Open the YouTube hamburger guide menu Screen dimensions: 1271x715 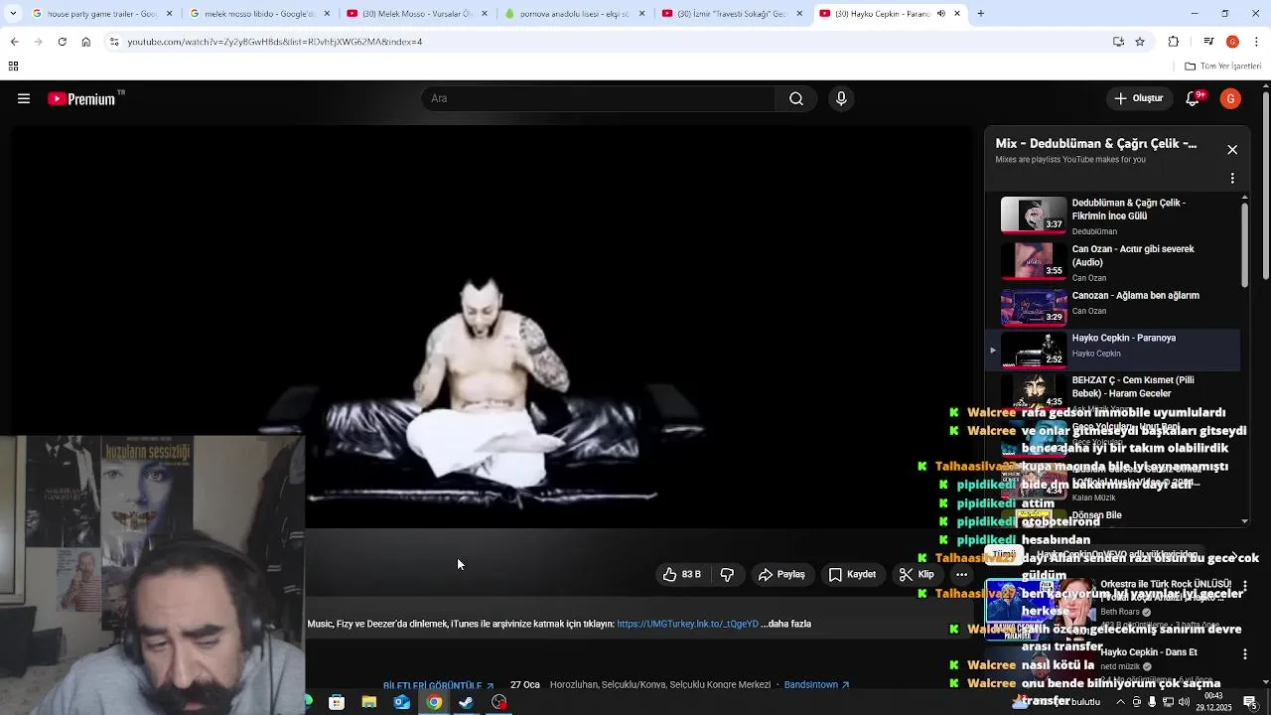24,98
